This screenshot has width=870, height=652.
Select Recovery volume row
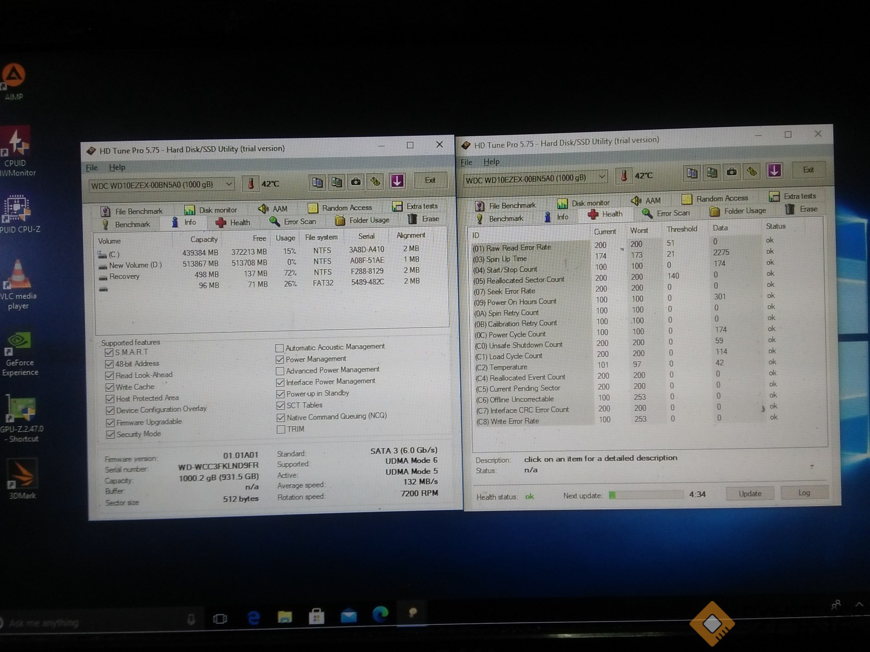(259, 275)
